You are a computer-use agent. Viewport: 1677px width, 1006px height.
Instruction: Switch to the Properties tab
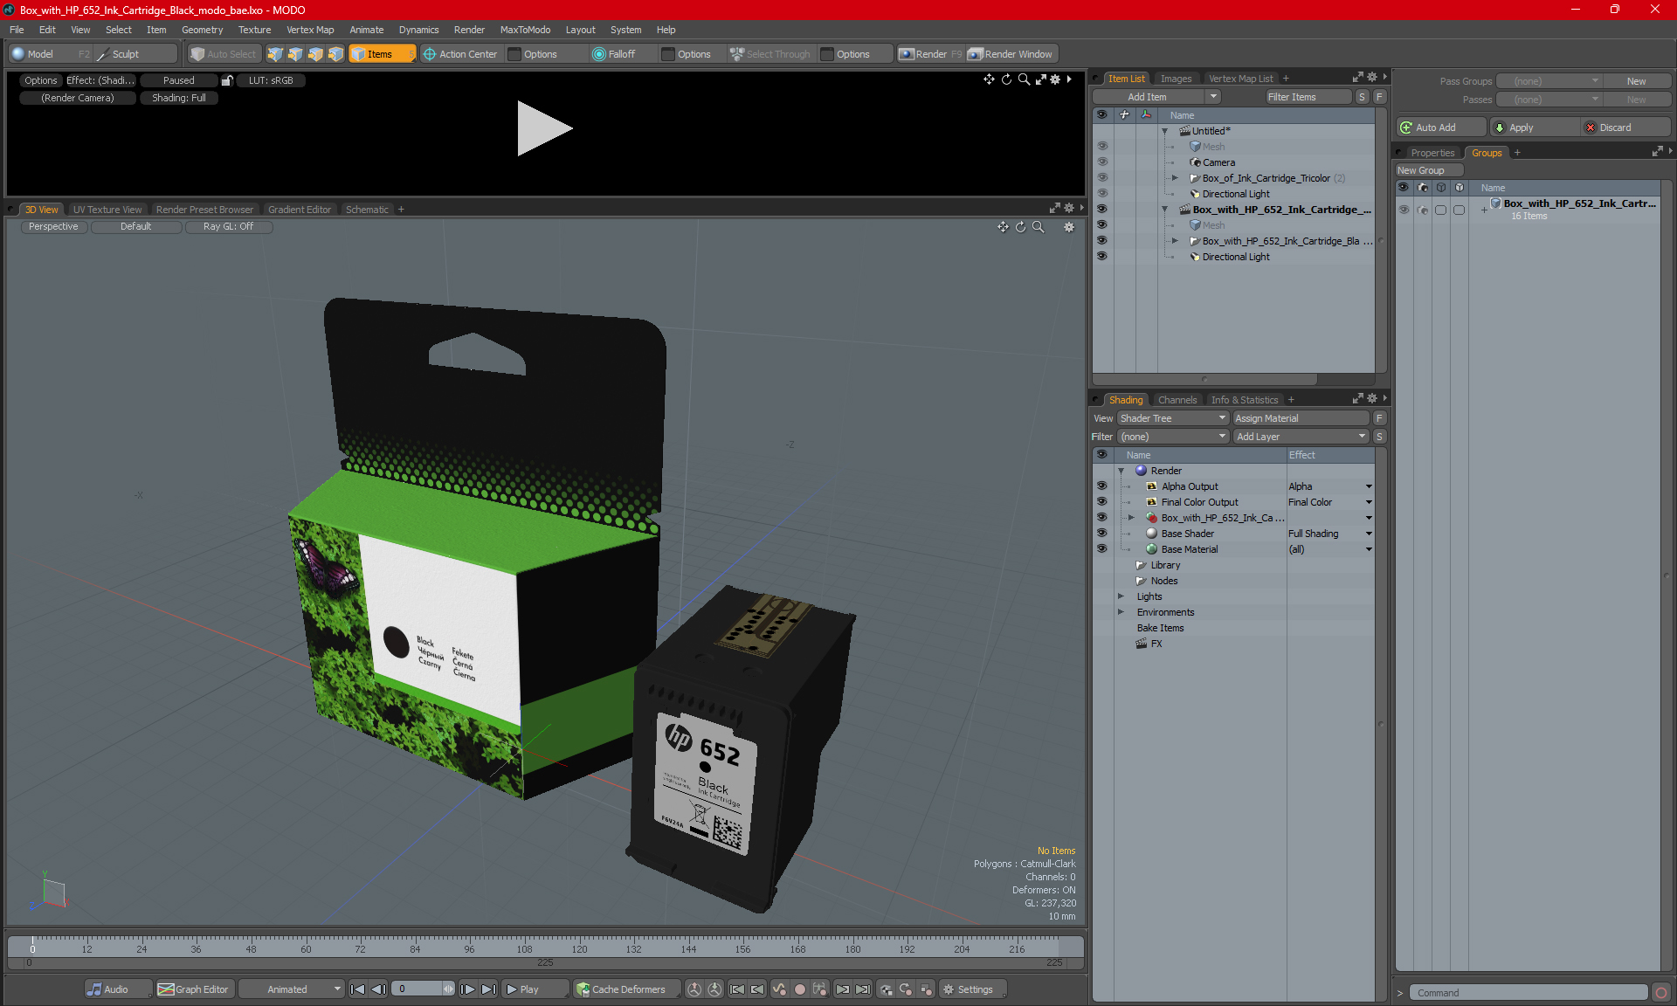1432,153
